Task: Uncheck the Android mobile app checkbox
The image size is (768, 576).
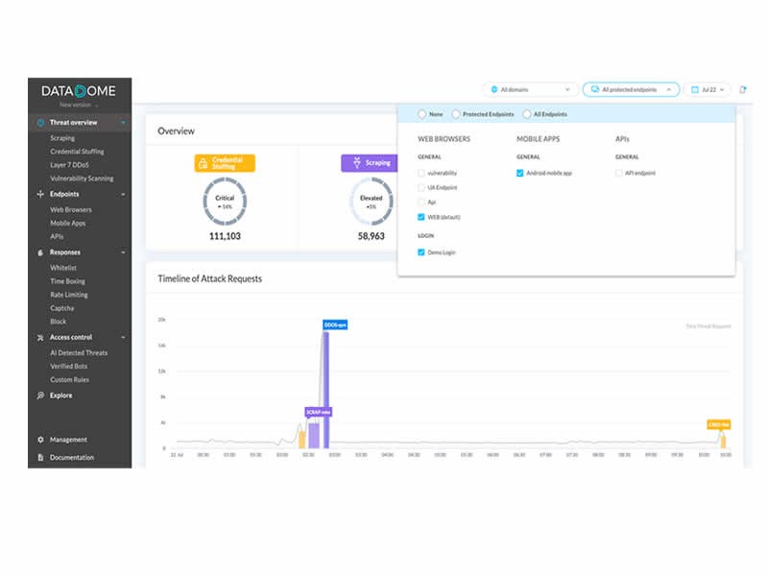Action: (x=520, y=173)
